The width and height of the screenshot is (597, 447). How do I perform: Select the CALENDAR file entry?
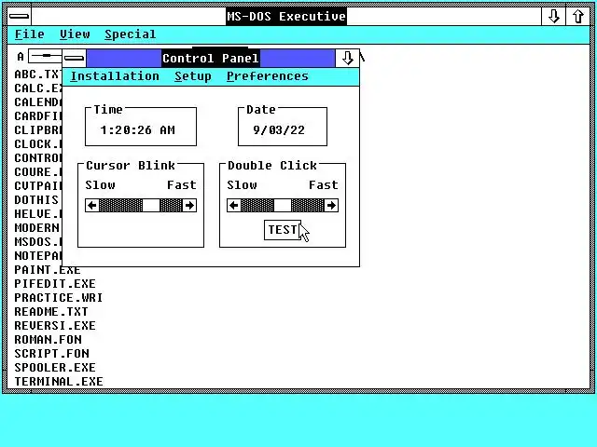(x=37, y=102)
